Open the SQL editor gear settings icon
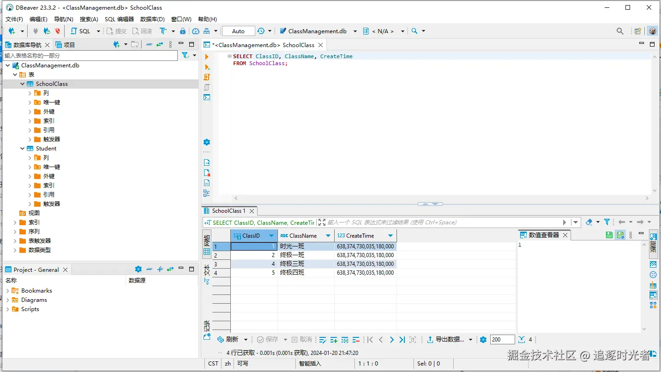Screen dimensions: 661x372 [x=207, y=142]
